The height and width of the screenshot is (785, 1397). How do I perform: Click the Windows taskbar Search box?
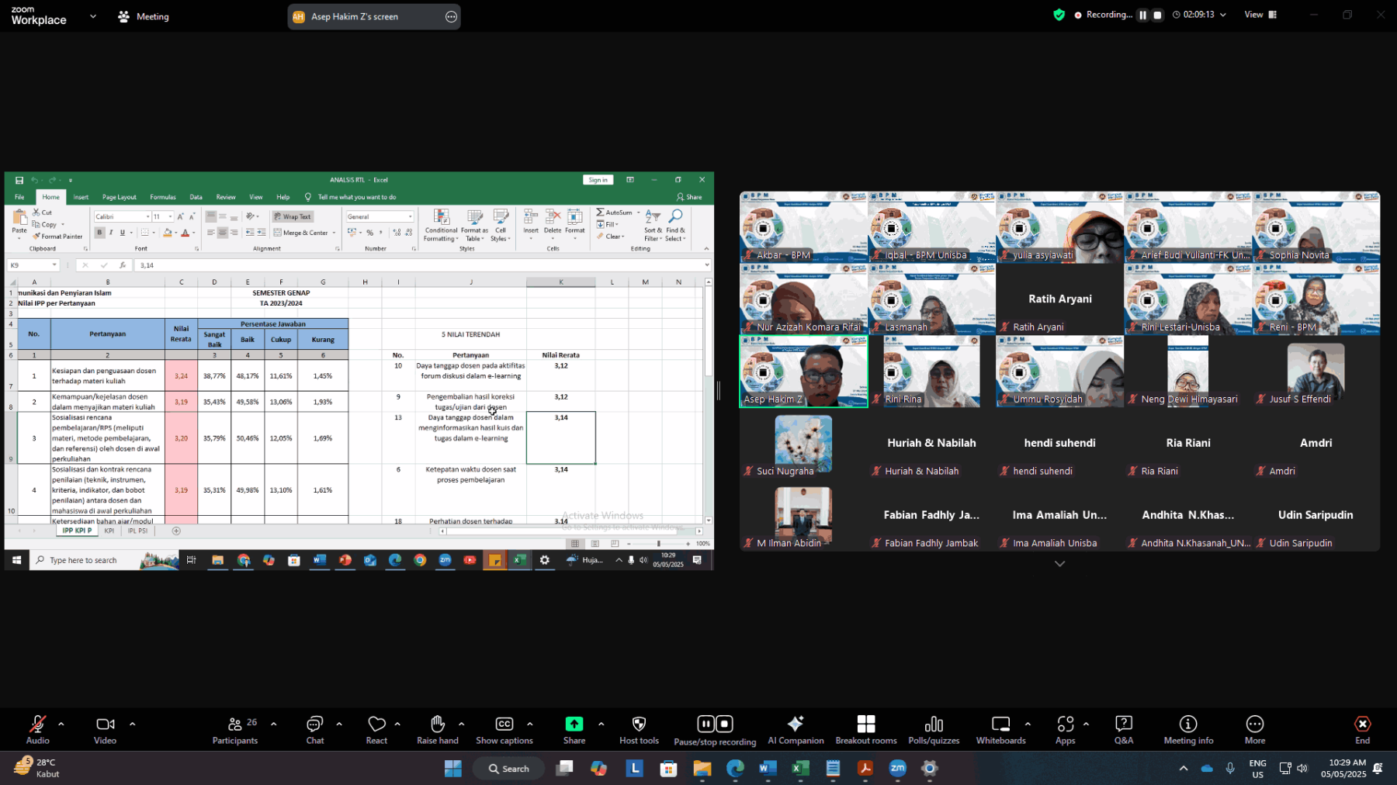pyautogui.click(x=508, y=769)
